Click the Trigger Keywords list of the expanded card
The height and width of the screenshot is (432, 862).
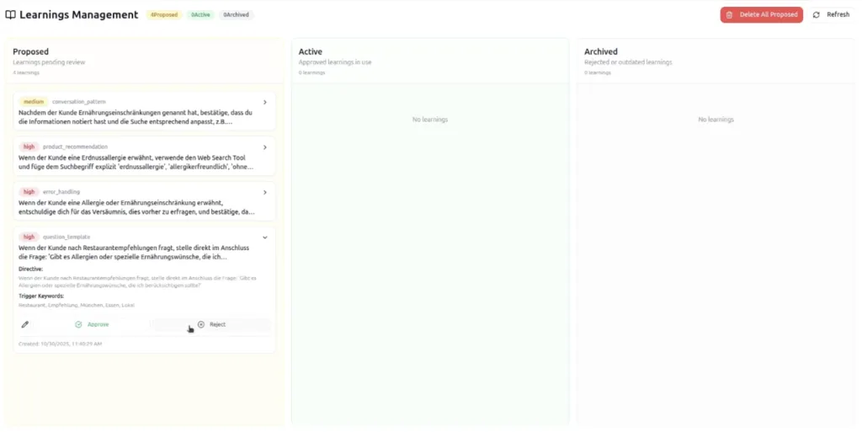tap(76, 305)
